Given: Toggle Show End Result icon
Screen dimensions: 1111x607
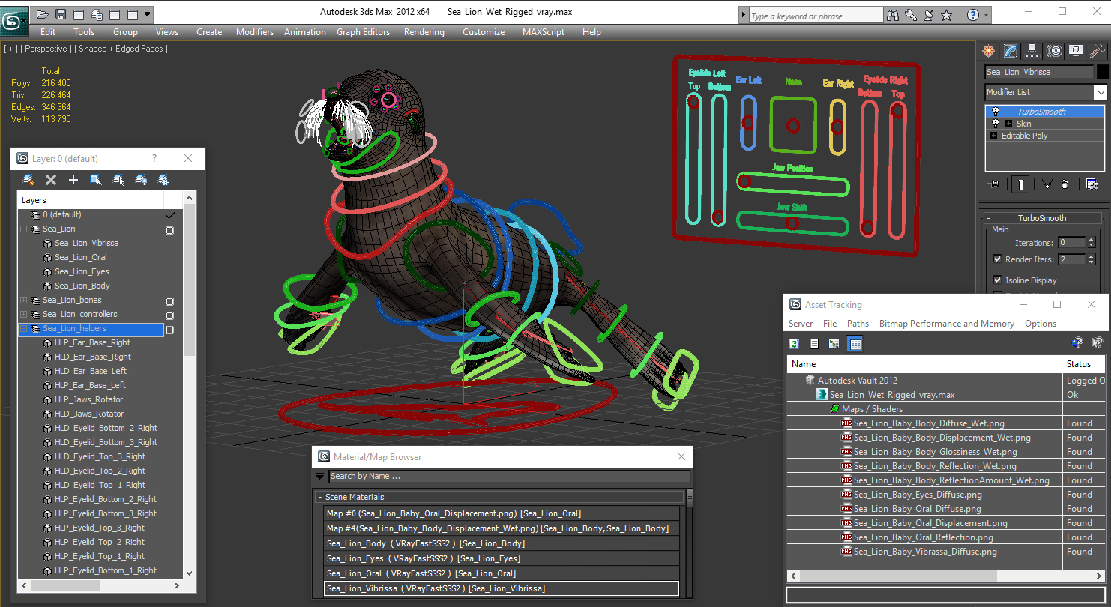Looking at the screenshot, I should [1020, 184].
